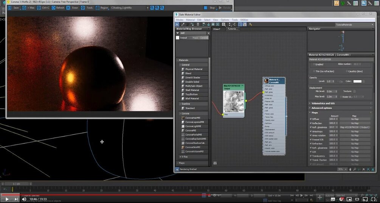This screenshot has width=380, height=203.
Task: Click the Parameter Editor toggle icon in toolbar
Action: [x=245, y=25]
